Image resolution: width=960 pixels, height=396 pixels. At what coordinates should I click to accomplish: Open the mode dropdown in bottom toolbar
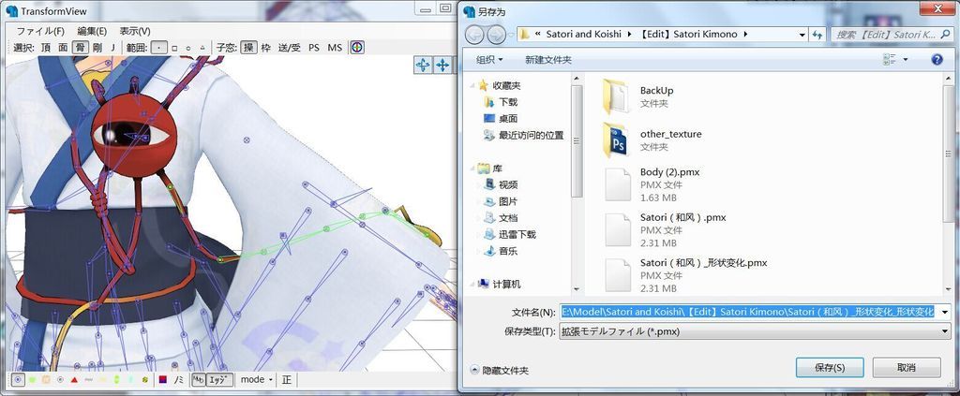tap(256, 380)
